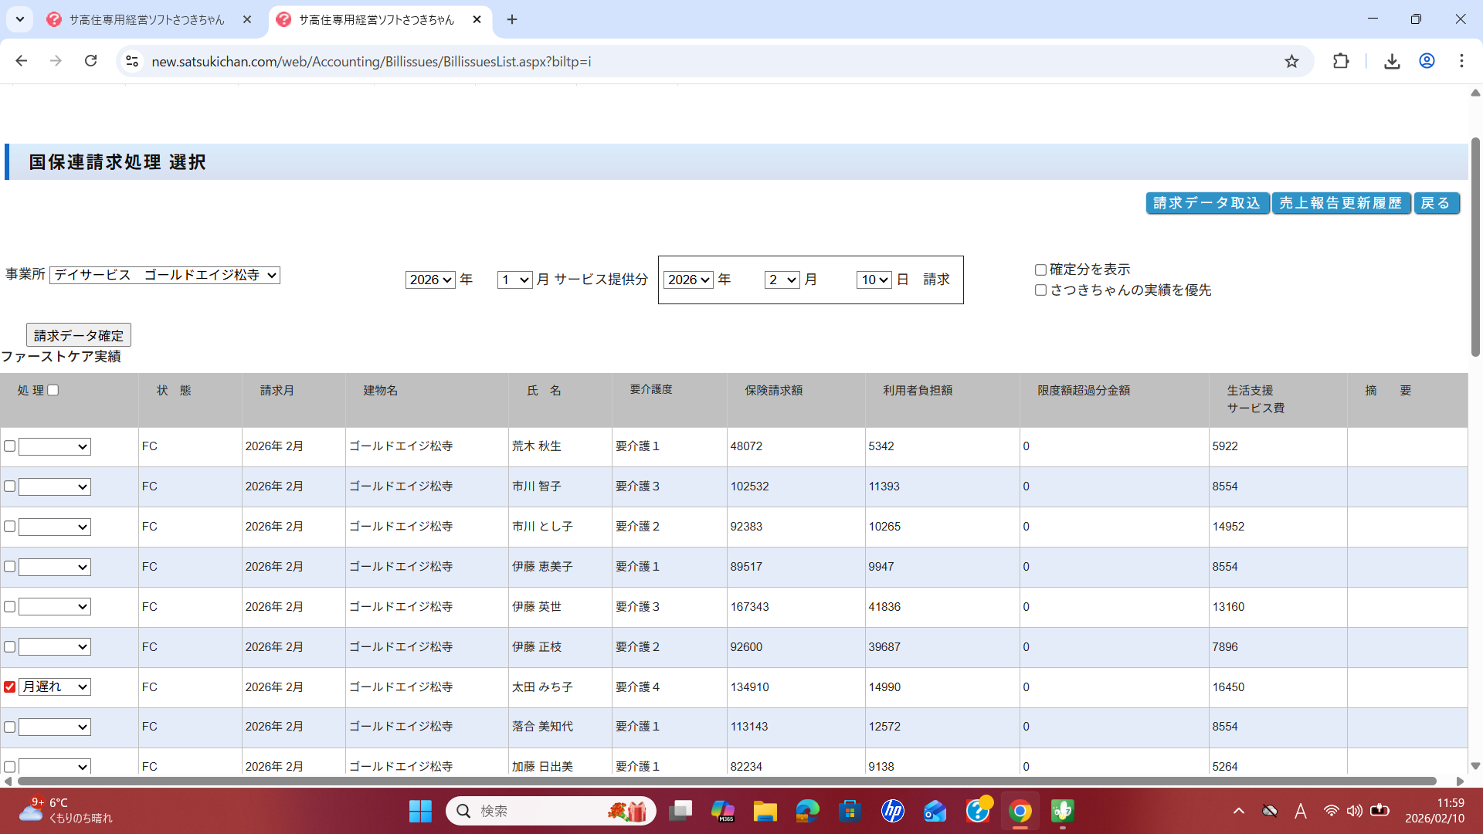Click the horizontal scrollbar at the table bottom
The image size is (1483, 834).
pyautogui.click(x=726, y=781)
